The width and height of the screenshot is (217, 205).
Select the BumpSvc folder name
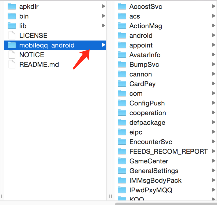(144, 65)
